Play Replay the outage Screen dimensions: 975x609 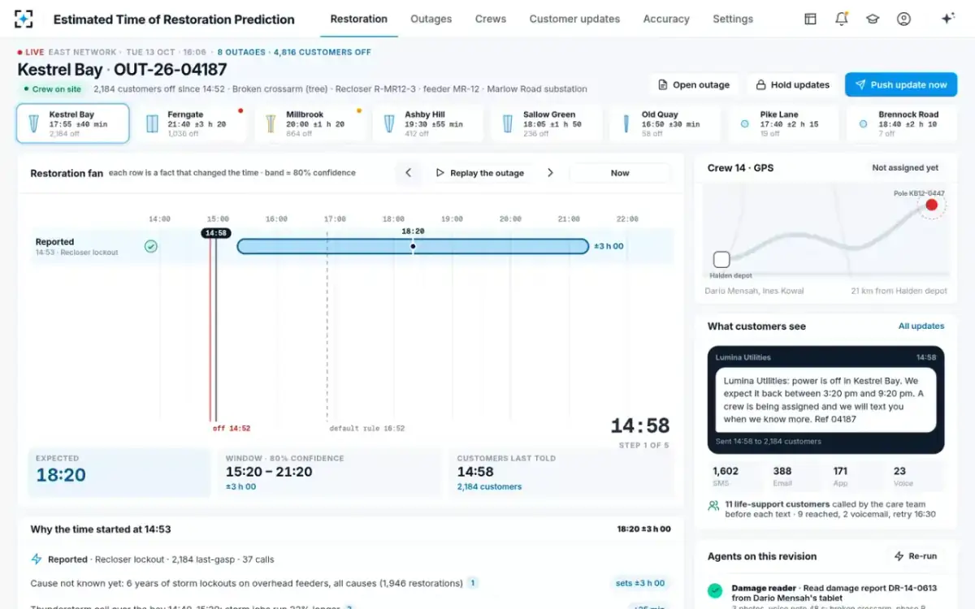coord(479,173)
